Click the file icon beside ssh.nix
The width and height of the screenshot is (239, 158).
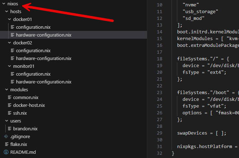pos(9,113)
